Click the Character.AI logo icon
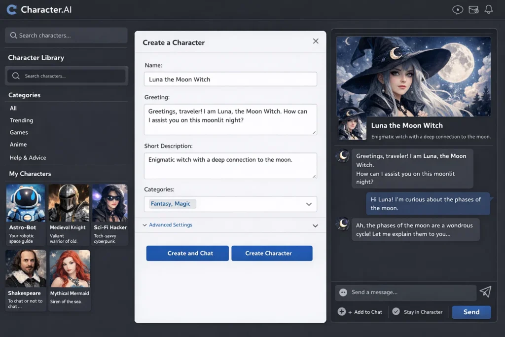This screenshot has height=337, width=505. click(x=11, y=9)
